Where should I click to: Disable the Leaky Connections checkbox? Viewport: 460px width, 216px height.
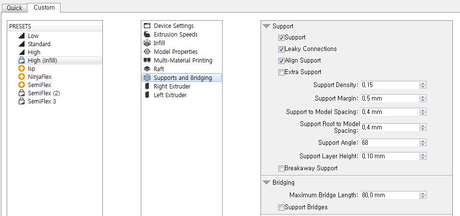point(281,49)
